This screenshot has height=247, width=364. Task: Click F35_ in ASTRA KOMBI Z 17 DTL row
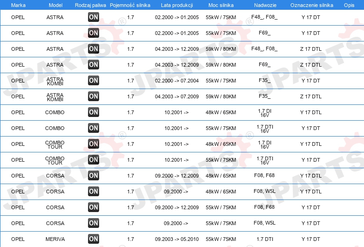pyautogui.click(x=265, y=96)
